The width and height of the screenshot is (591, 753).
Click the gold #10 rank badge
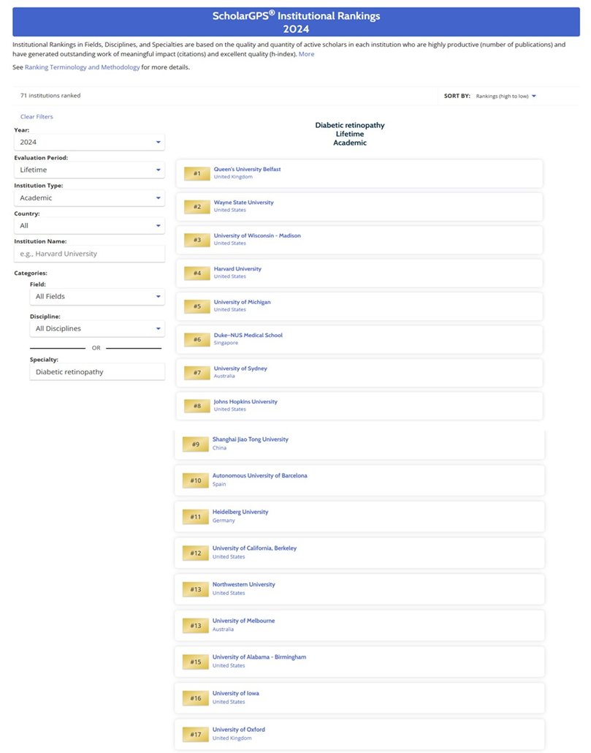(196, 480)
